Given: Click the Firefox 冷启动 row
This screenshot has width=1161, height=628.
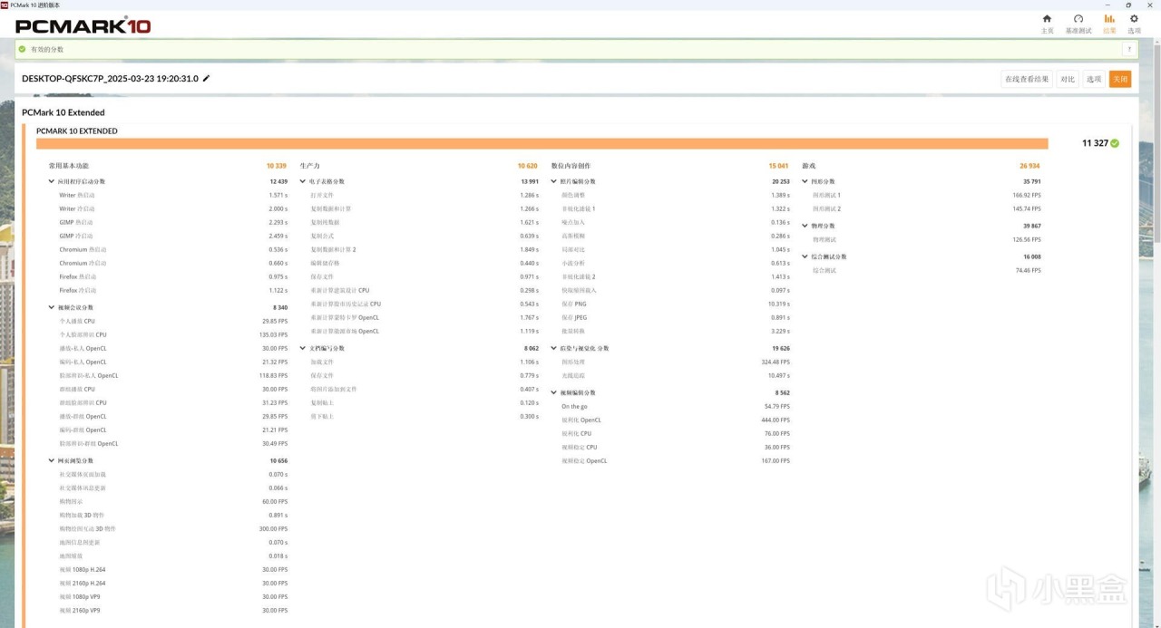Looking at the screenshot, I should pos(173,290).
